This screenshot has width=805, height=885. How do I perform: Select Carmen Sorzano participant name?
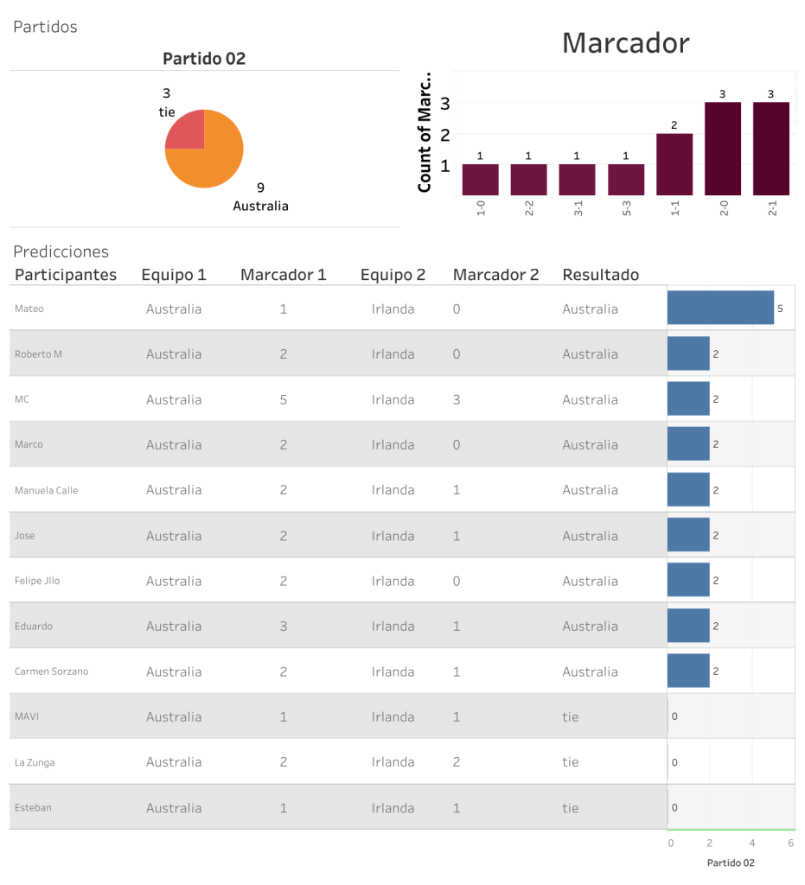tap(51, 672)
